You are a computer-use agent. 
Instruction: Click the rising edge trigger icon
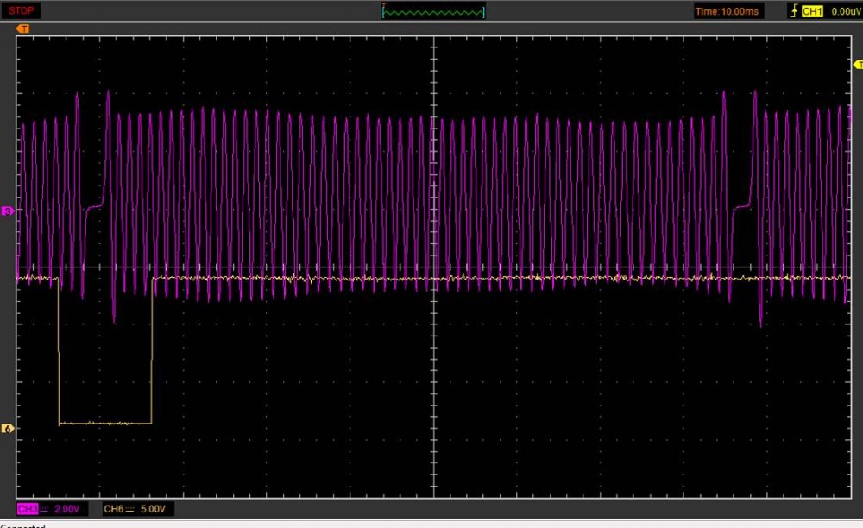click(794, 11)
